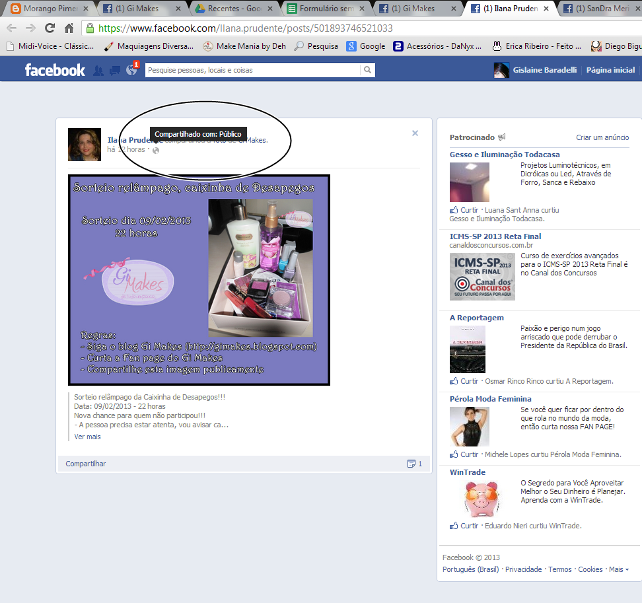Click the WinTrade piggy bank image
642x603 pixels.
[x=482, y=498]
